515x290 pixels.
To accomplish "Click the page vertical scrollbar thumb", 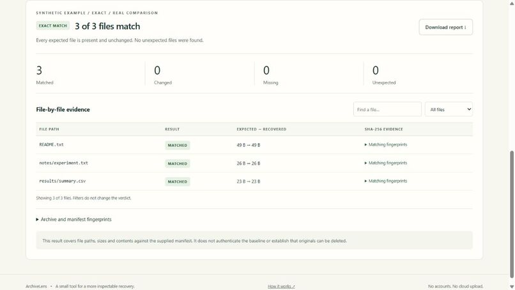I will [x=512, y=215].
